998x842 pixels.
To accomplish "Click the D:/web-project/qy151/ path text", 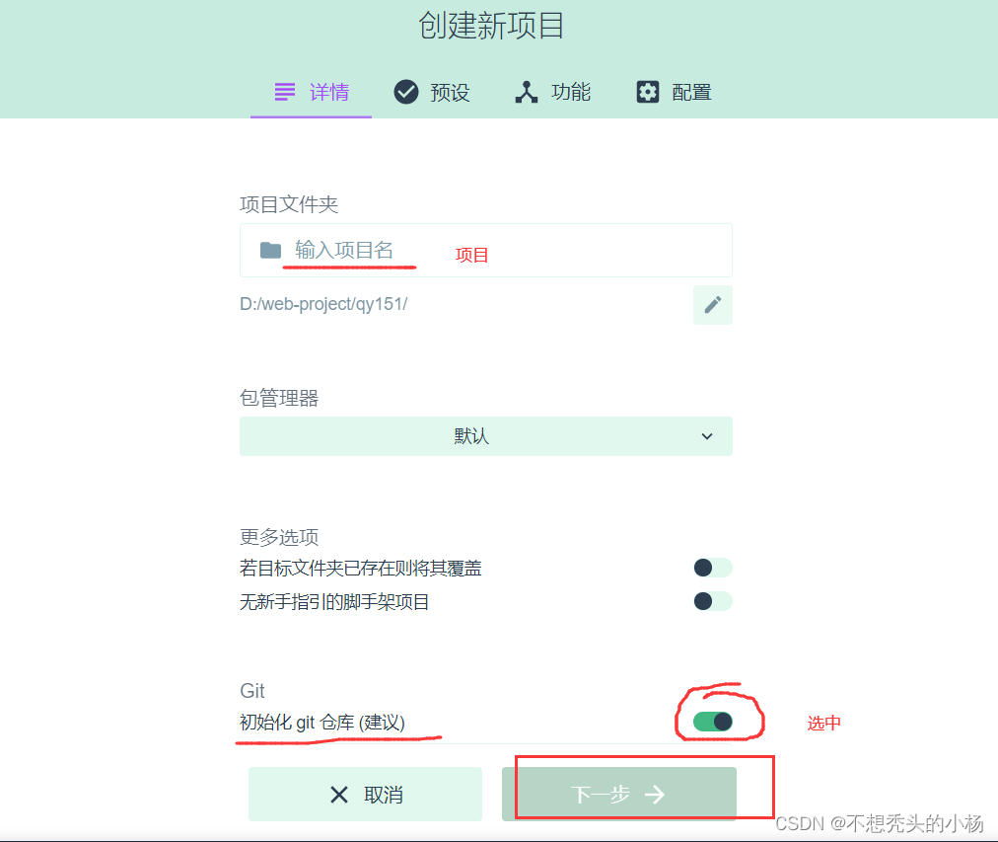I will pyautogui.click(x=323, y=304).
